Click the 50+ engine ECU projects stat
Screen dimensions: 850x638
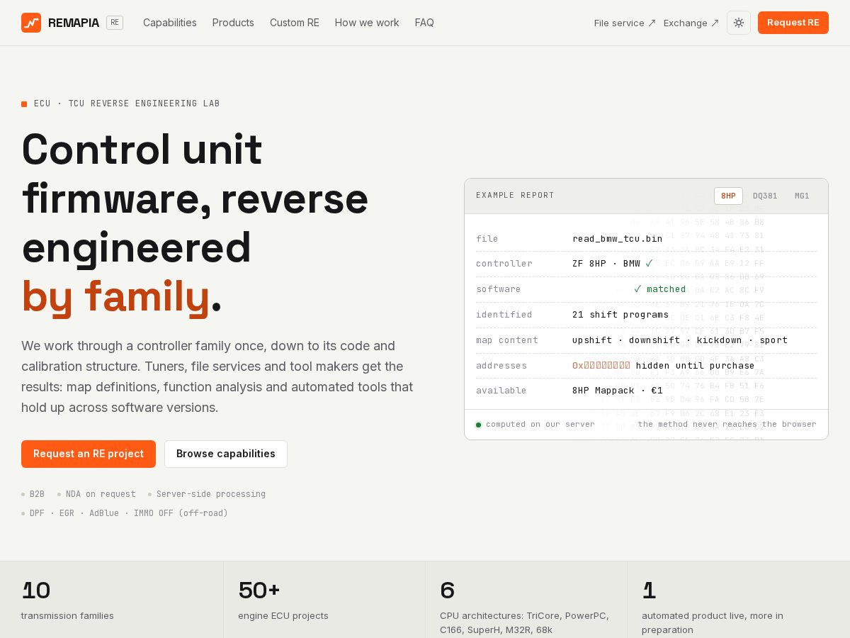click(324, 600)
